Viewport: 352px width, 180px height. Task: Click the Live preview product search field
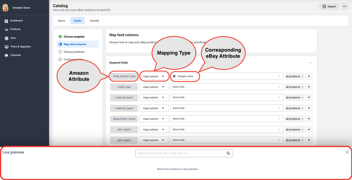(x=184, y=153)
